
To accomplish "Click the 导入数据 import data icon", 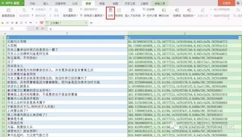I will 238,10.
